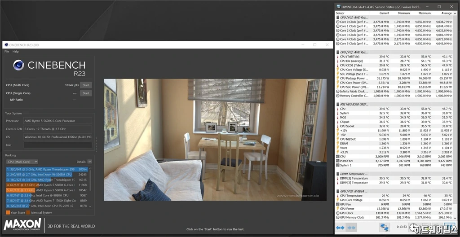Click the Cores x GHz field
Viewport: 460px width, 237px height.
[x=58, y=129]
